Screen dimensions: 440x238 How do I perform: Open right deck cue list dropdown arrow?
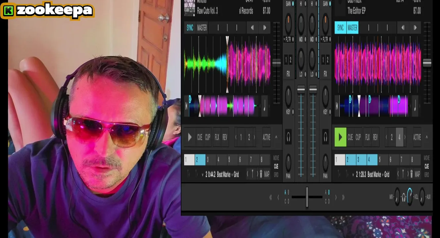353,175
